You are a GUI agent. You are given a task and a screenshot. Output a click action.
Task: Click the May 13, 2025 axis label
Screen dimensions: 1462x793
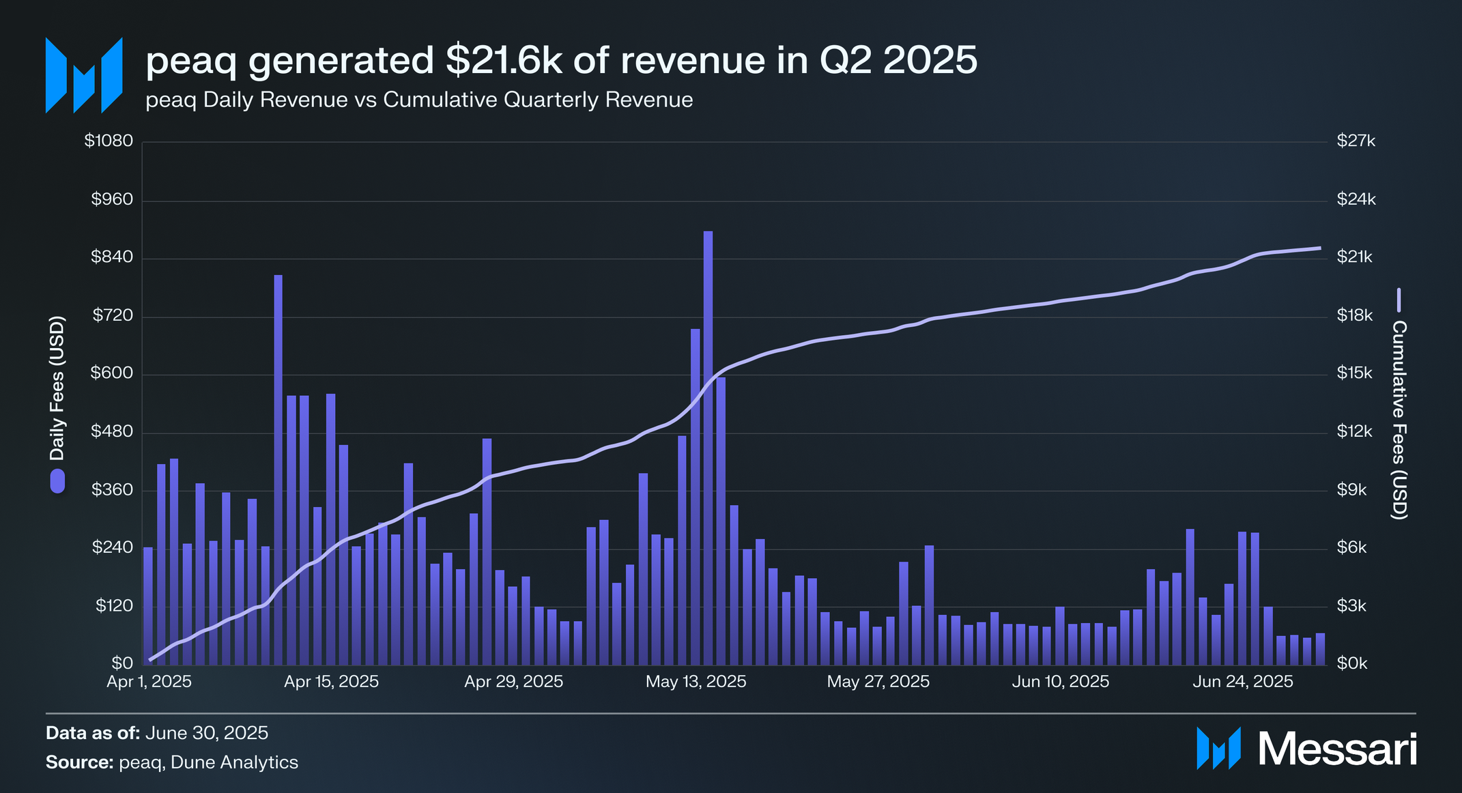tap(696, 682)
